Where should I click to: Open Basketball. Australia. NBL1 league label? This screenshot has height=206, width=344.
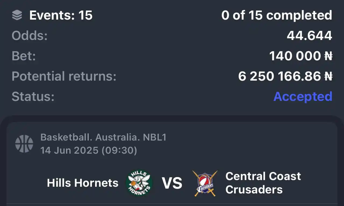tap(103, 138)
